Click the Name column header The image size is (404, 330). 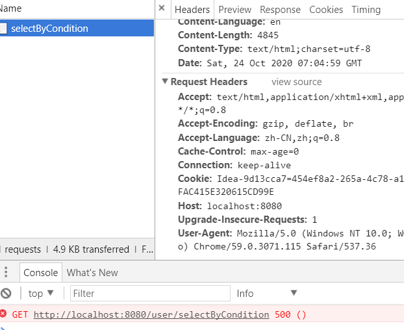[11, 9]
